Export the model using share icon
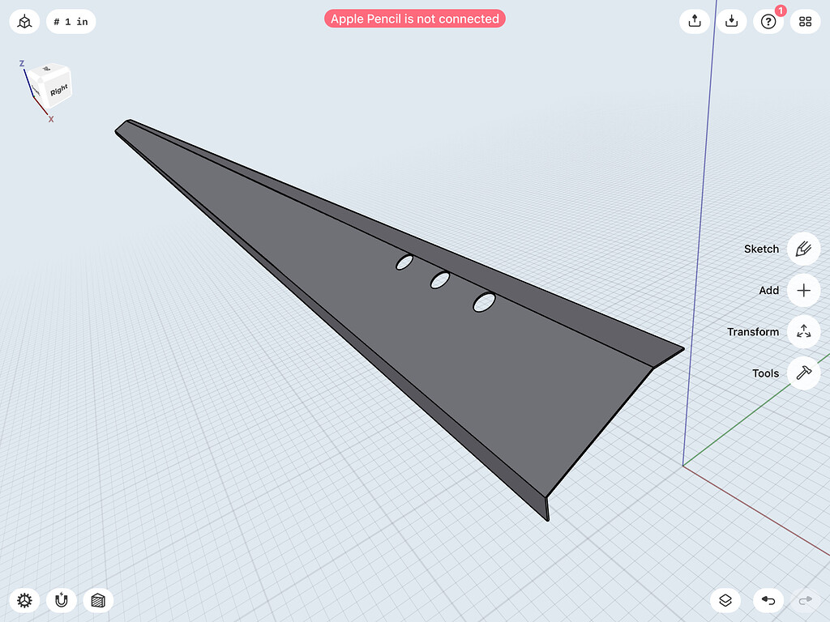Viewport: 830px width, 622px height. tap(694, 21)
